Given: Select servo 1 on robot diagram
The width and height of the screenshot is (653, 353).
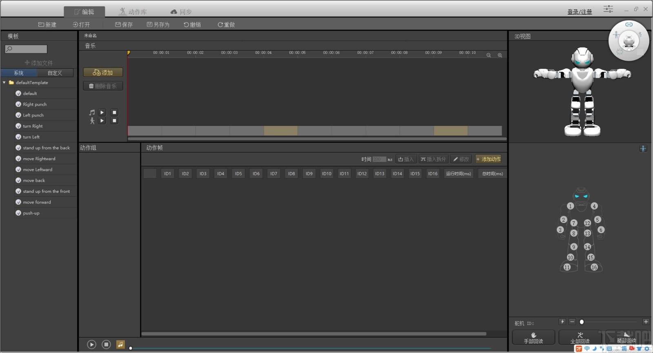Looking at the screenshot, I should point(571,206).
